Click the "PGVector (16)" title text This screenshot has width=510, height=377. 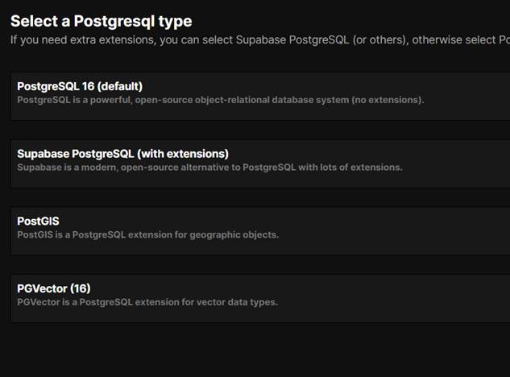coord(54,288)
